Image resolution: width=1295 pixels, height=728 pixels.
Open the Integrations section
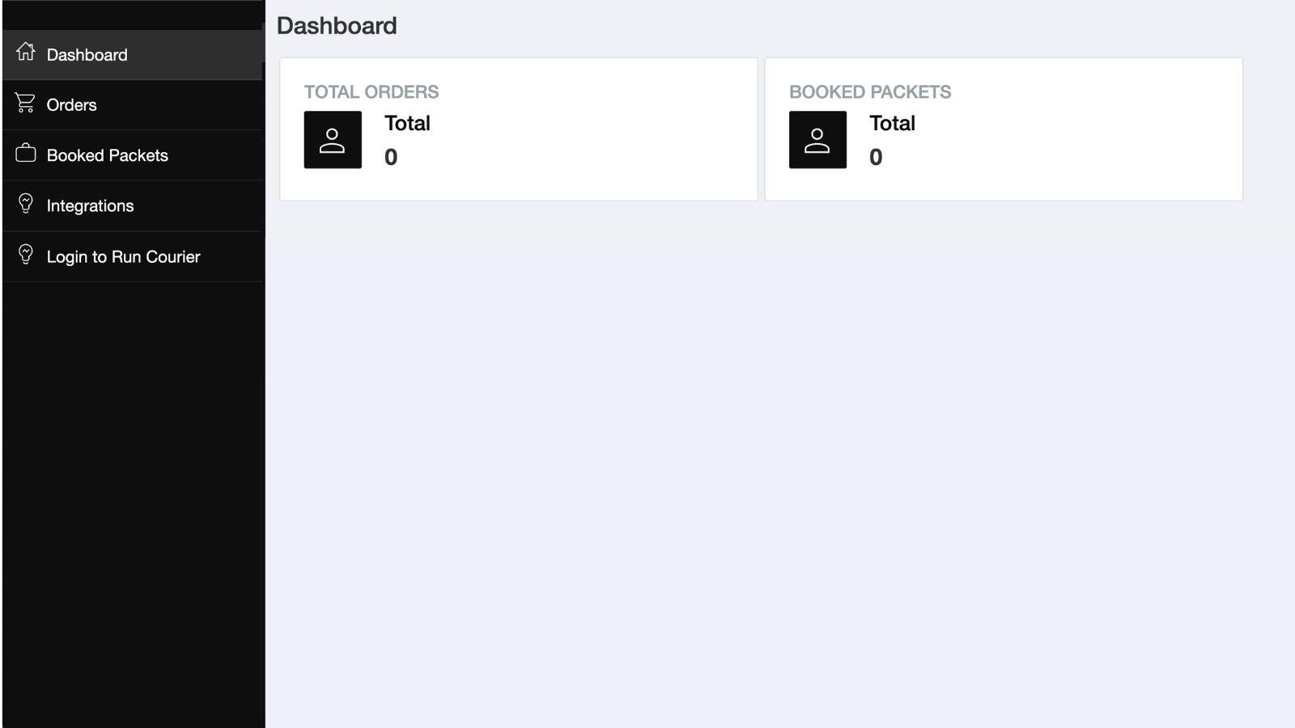pyautogui.click(x=90, y=205)
